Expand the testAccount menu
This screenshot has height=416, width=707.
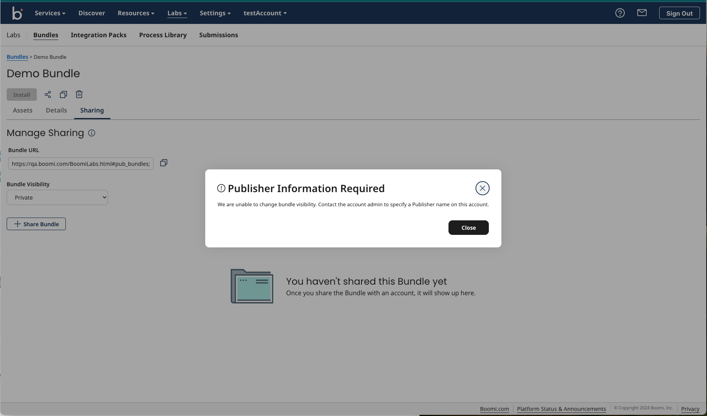click(x=265, y=13)
